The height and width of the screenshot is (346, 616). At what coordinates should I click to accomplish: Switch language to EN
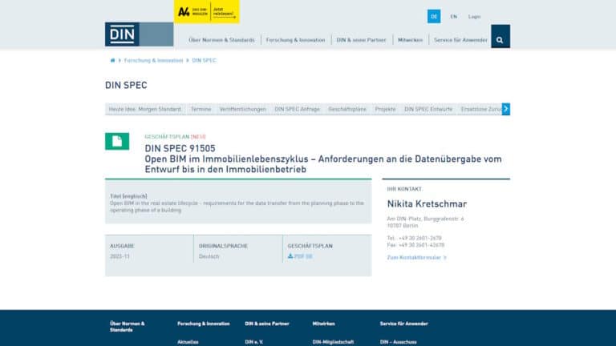tap(454, 16)
